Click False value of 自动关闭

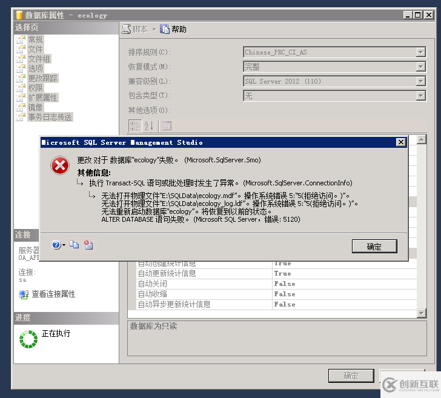285,284
